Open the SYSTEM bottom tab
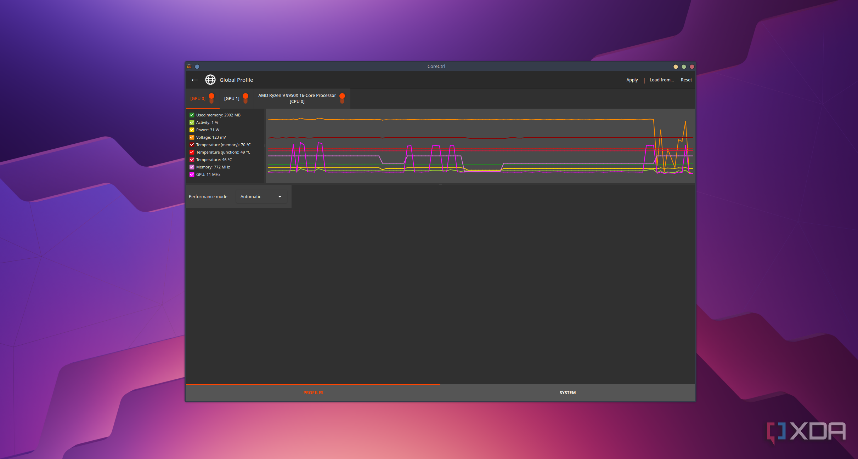 tap(568, 393)
